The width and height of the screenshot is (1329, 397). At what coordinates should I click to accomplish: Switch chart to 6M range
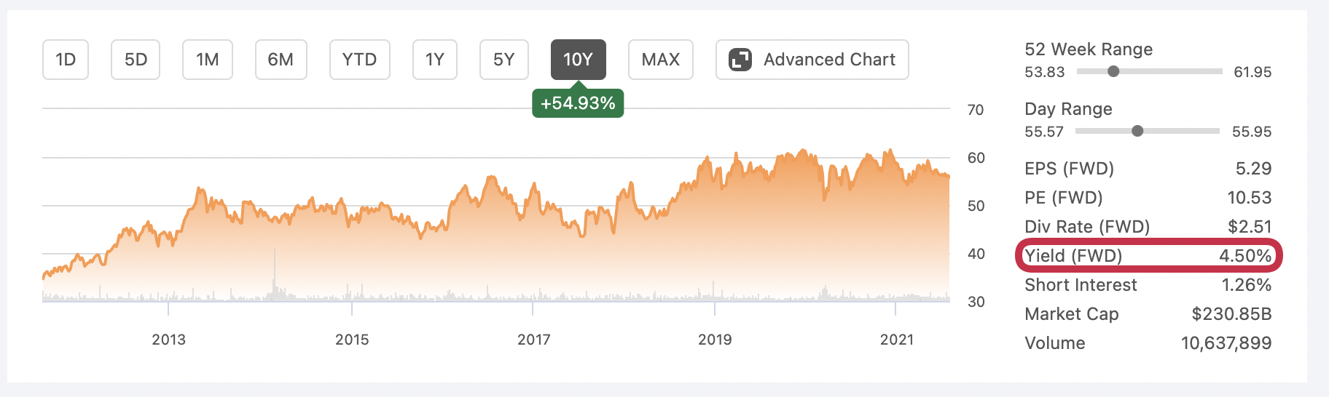click(x=281, y=60)
